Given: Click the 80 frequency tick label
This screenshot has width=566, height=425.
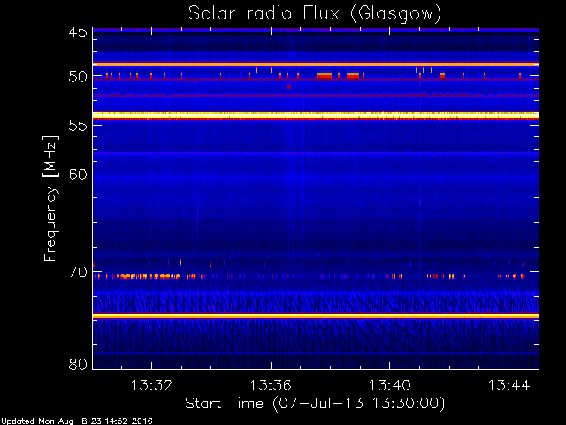Looking at the screenshot, I should pyautogui.click(x=78, y=364).
